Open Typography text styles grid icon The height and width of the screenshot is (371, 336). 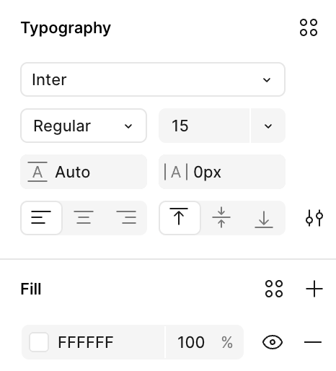click(309, 27)
